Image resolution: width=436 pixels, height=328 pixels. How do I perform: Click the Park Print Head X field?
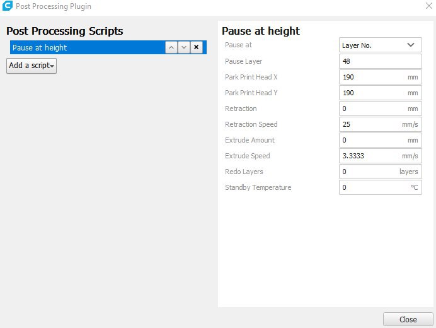pos(372,77)
